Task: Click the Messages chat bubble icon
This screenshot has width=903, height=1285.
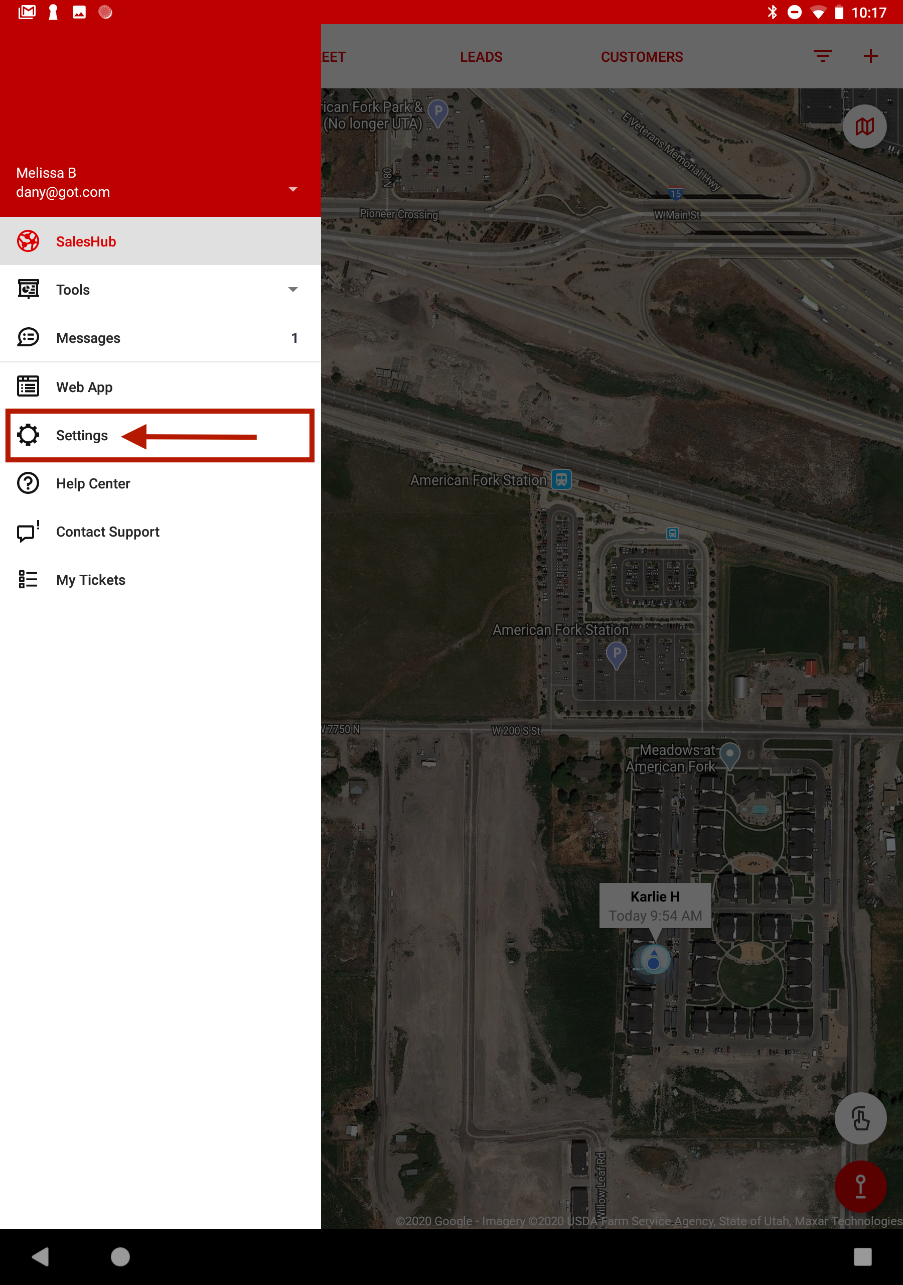Action: [x=28, y=337]
